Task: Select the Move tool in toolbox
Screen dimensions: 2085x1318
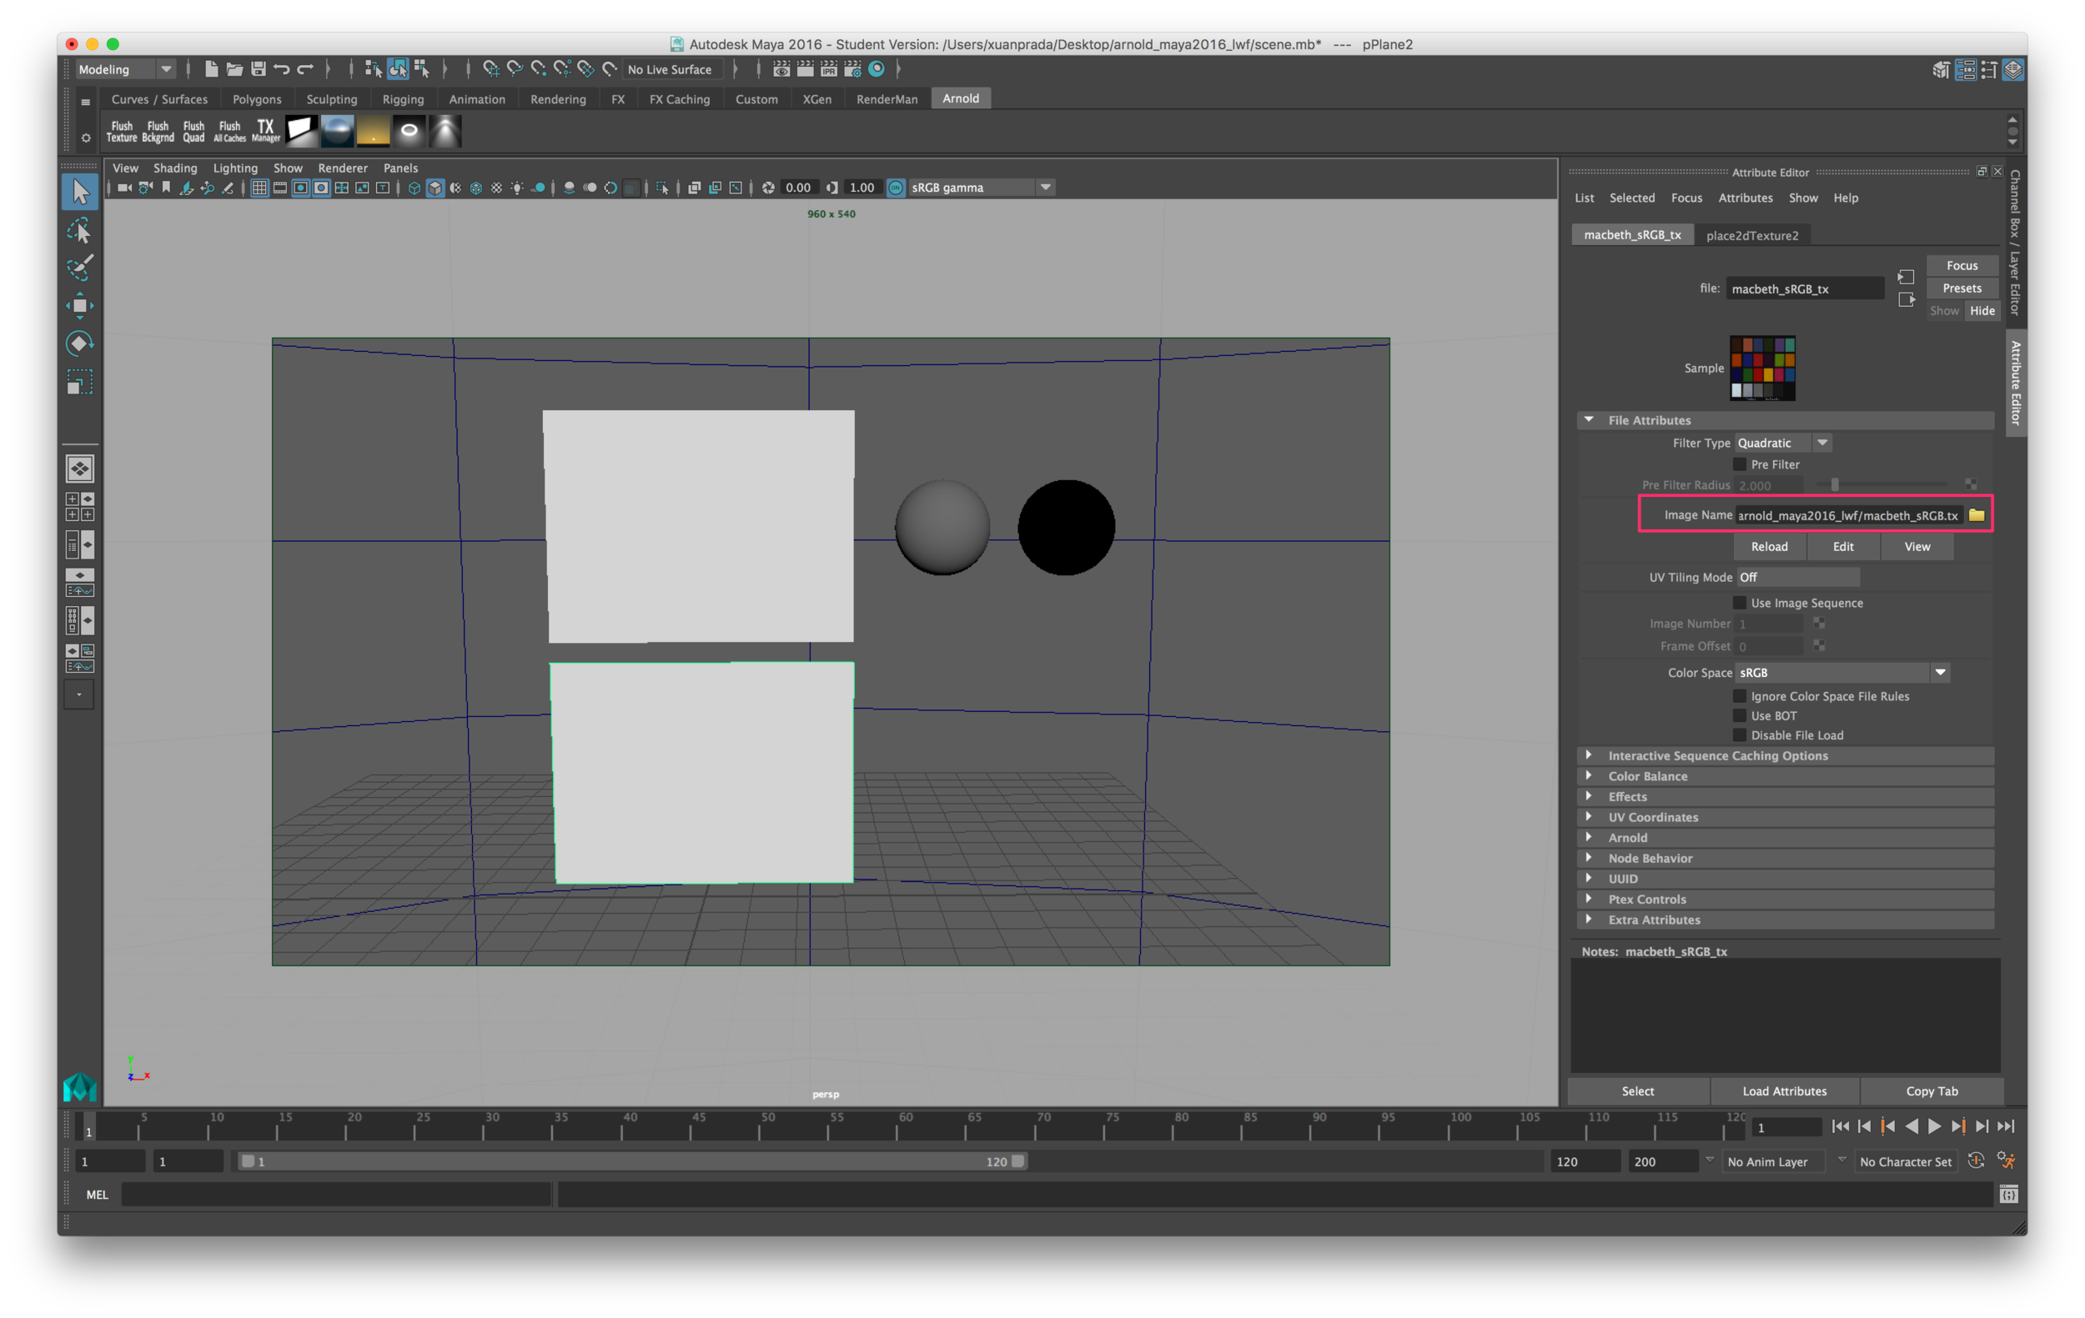Action: point(78,305)
